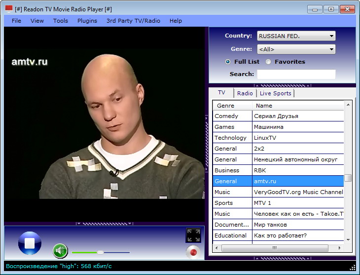
Task: Open the Help menu
Action: click(176, 21)
